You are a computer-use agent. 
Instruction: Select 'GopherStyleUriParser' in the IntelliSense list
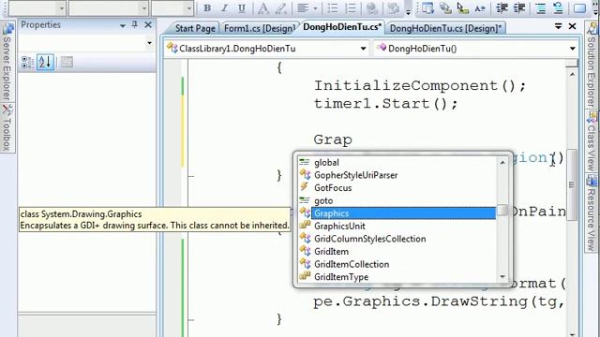pos(397,175)
